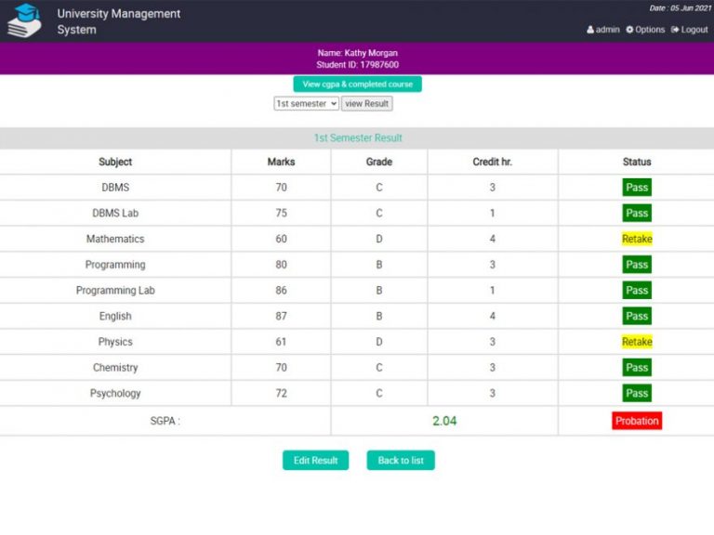The image size is (714, 535).
Task: Click the Pass badge for DBMS
Action: tap(637, 188)
